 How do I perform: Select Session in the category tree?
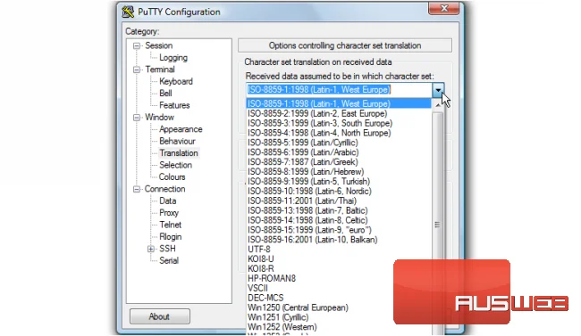pyautogui.click(x=158, y=45)
